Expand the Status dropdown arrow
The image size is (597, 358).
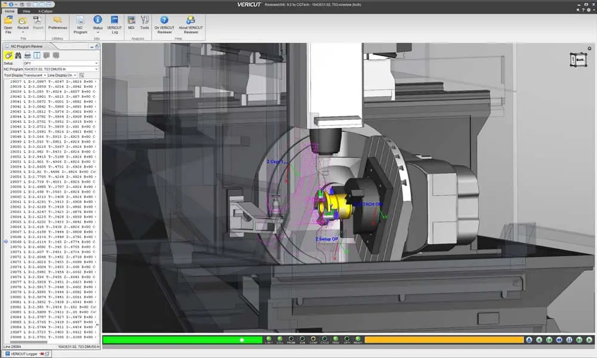tap(97, 32)
